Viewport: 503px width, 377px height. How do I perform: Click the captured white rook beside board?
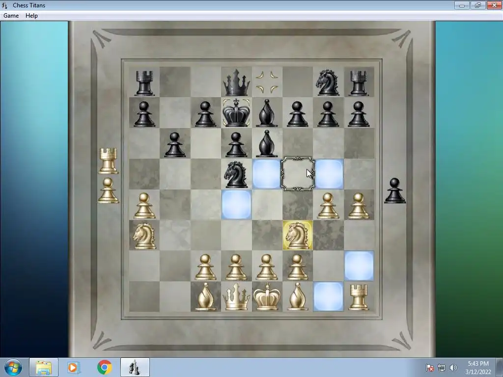(x=108, y=161)
